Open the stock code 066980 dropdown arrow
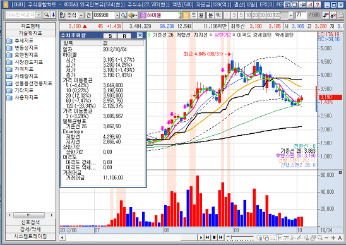 (117, 15)
